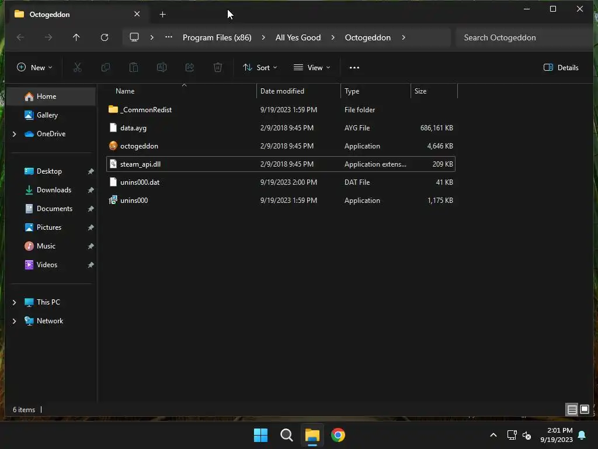Click the 6 items status text

[24, 410]
